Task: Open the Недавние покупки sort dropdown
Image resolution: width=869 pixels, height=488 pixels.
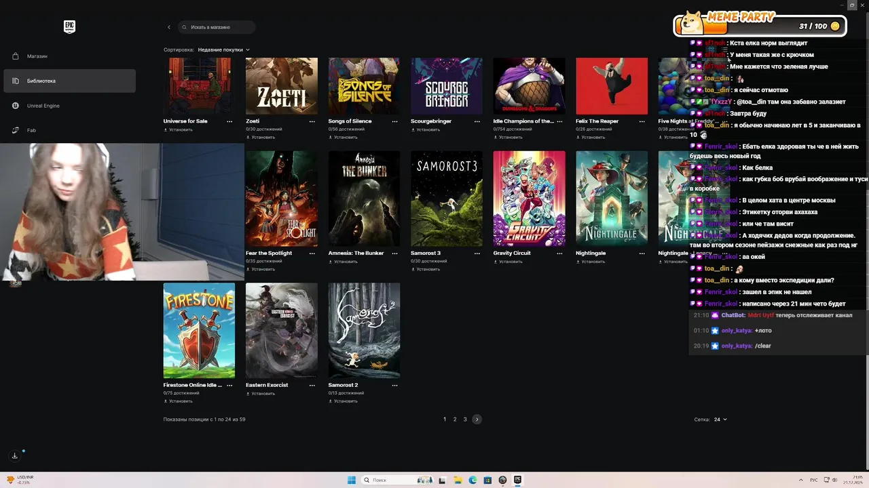Action: click(x=224, y=49)
